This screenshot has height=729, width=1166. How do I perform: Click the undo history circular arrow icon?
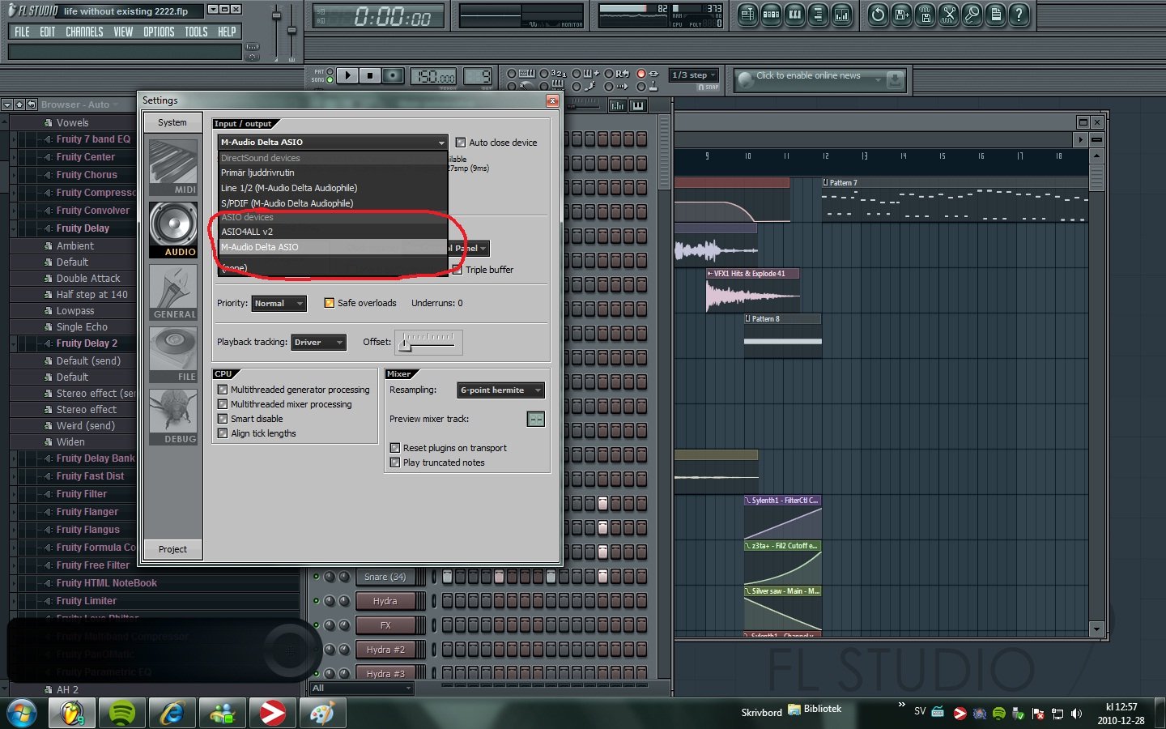pyautogui.click(x=878, y=14)
